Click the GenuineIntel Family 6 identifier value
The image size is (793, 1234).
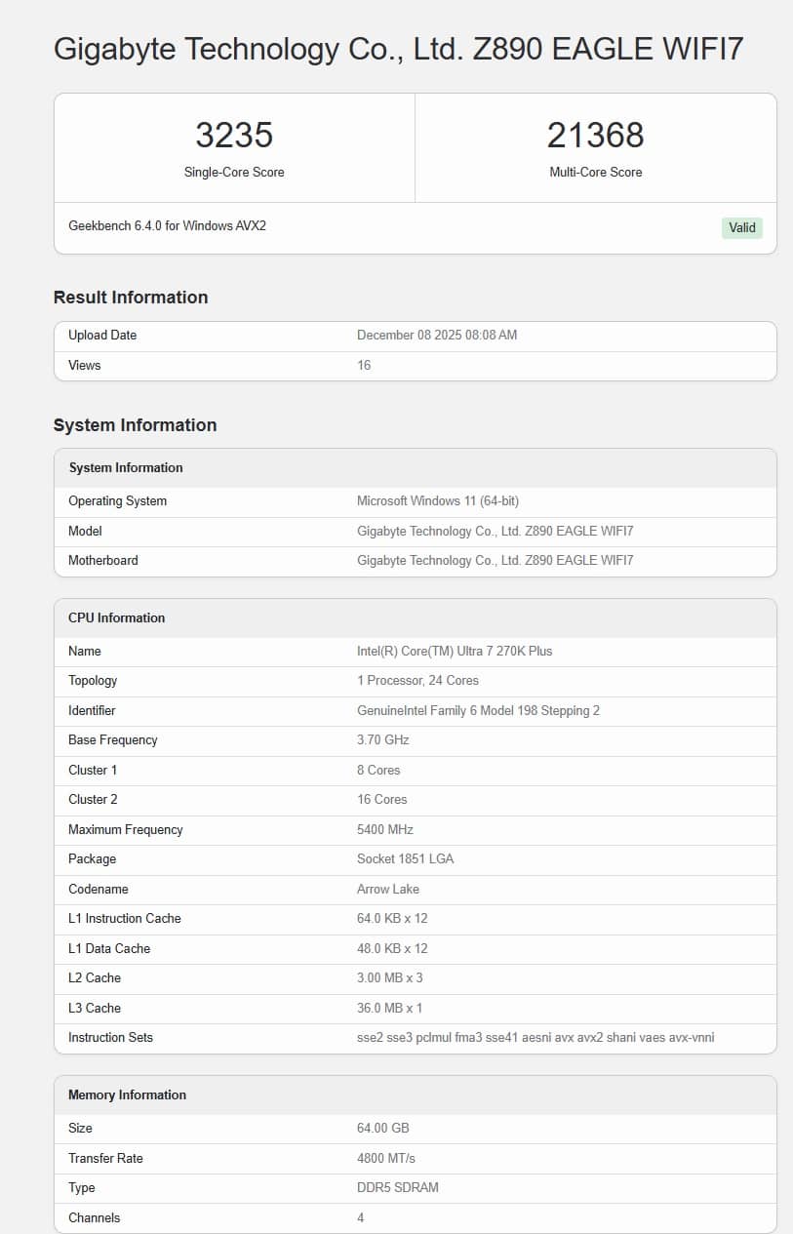point(478,710)
